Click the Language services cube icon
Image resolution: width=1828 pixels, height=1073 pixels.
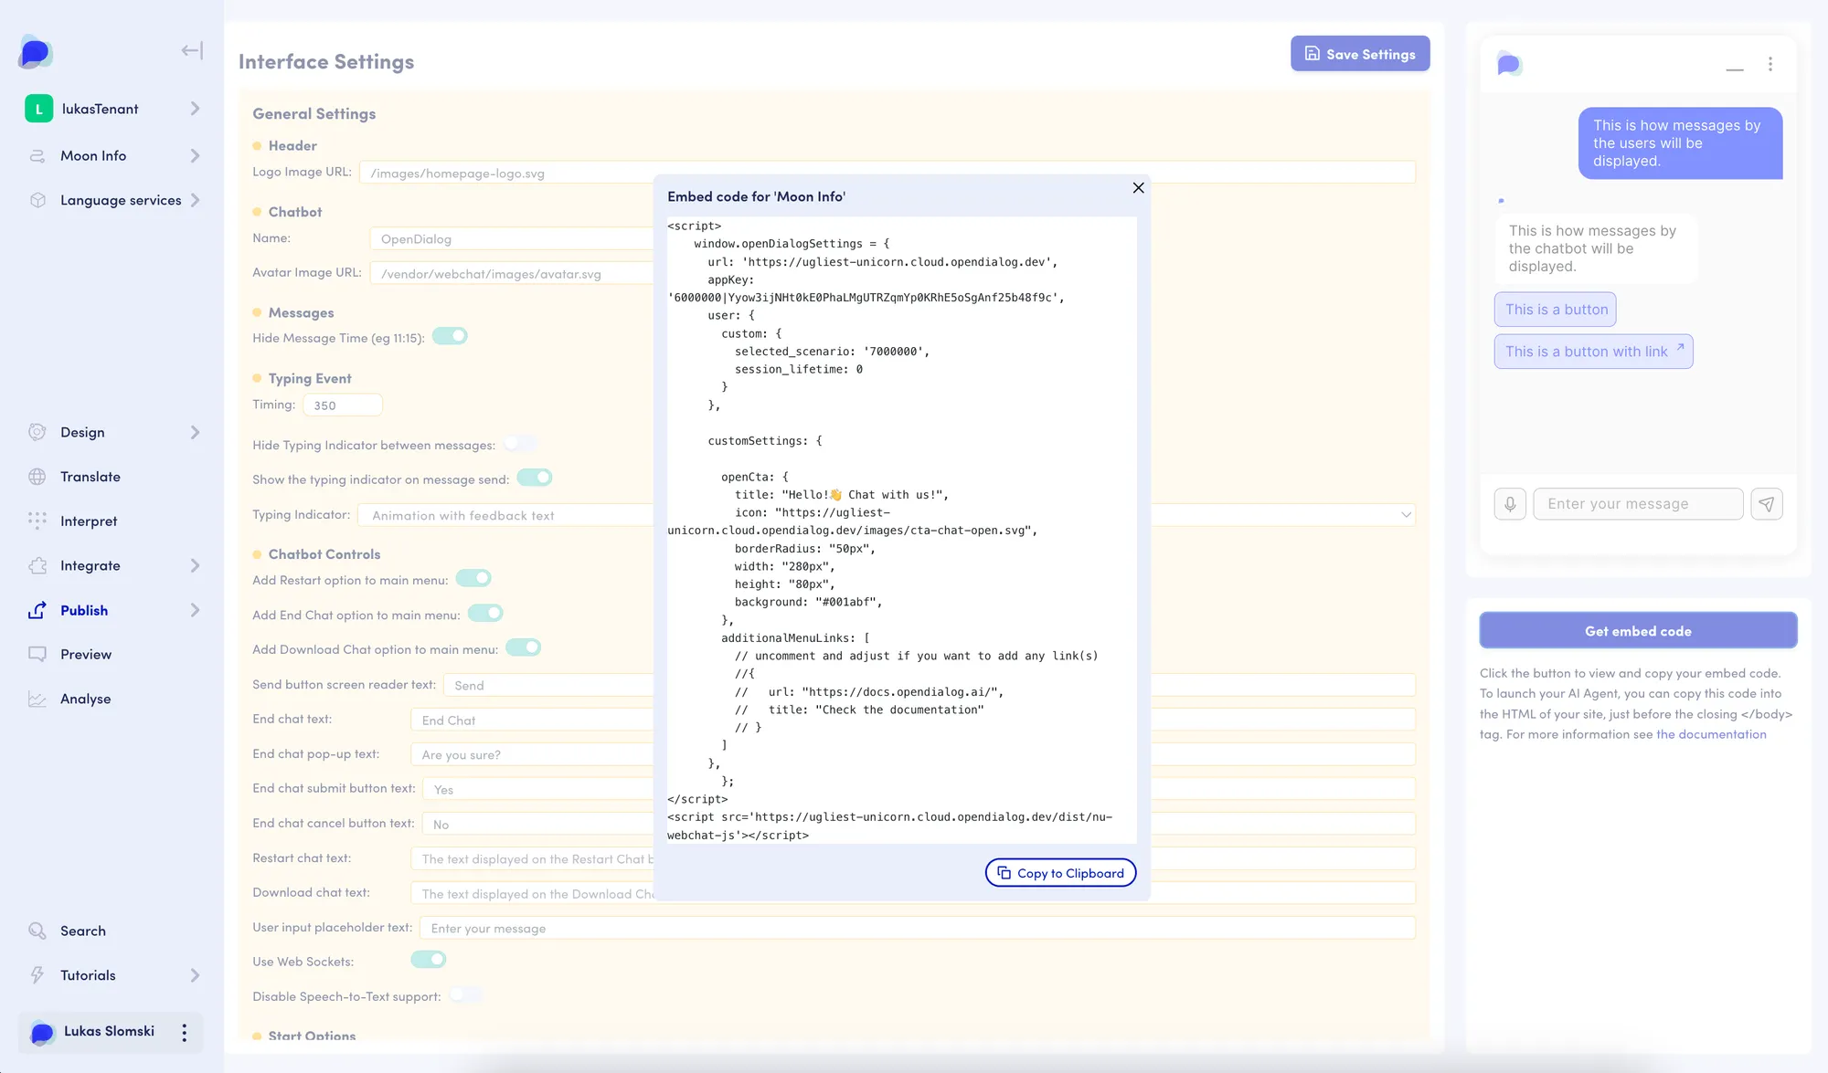point(37,200)
